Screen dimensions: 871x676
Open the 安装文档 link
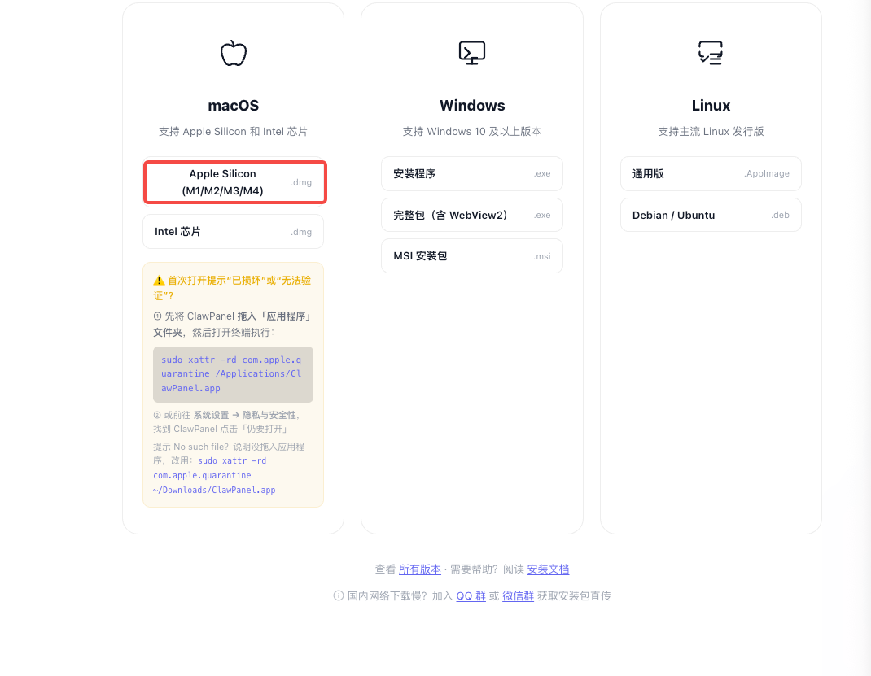pyautogui.click(x=549, y=569)
